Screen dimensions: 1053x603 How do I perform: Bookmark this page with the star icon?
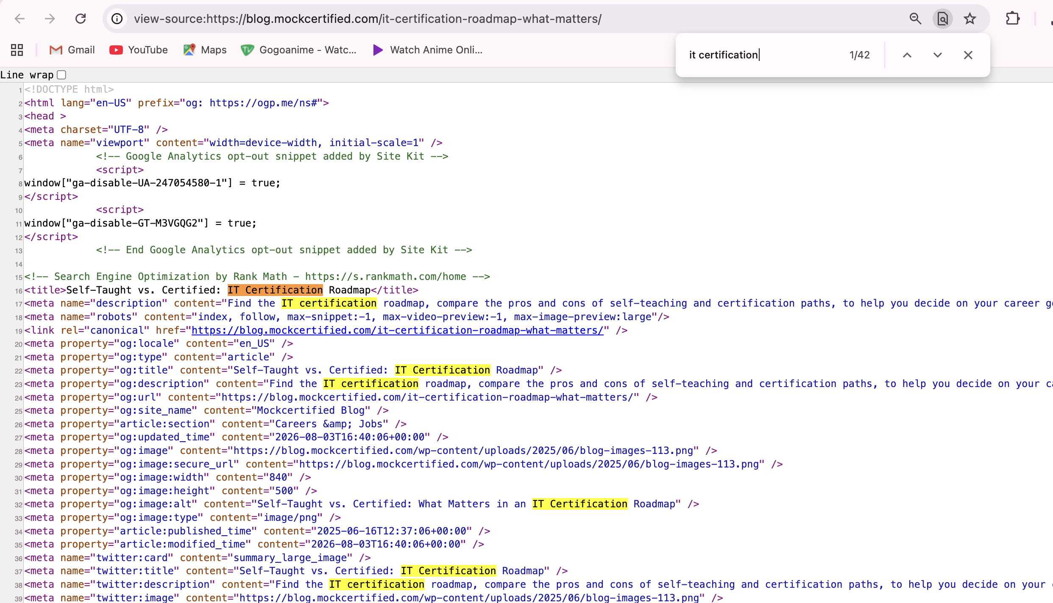point(970,19)
